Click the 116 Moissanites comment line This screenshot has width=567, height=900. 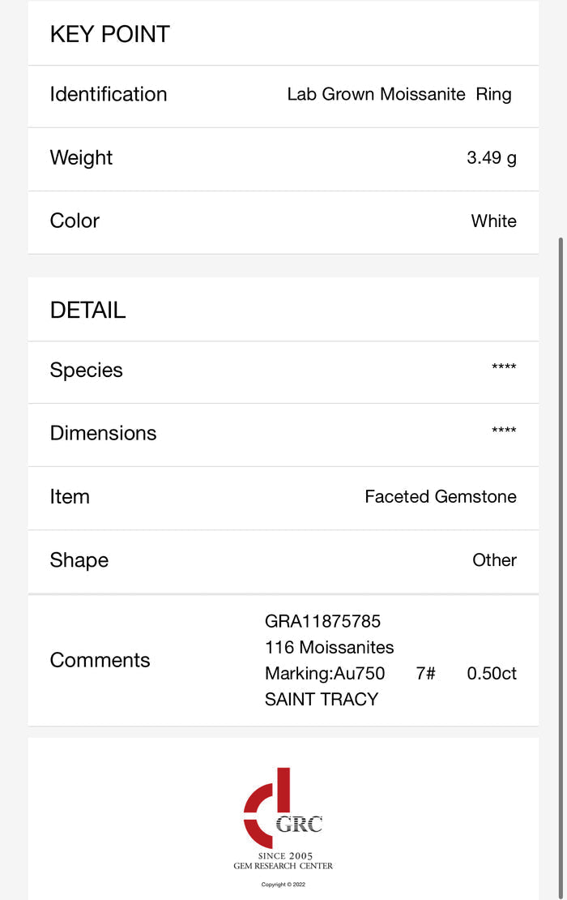click(x=329, y=647)
